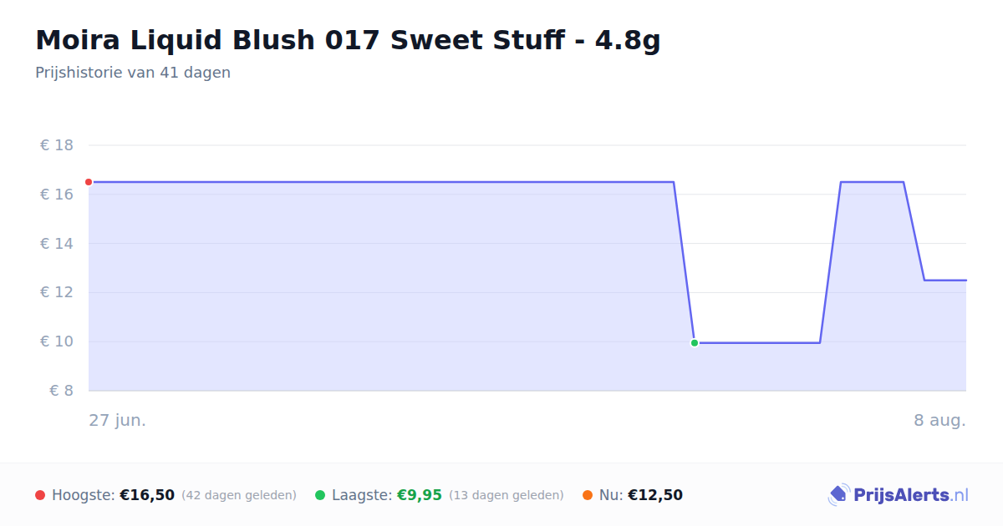Click the PrijsAlerts price tag logo icon
Viewport: 1003px width, 526px height.
click(838, 495)
